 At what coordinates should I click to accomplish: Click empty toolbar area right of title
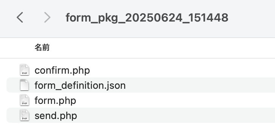point(252,17)
